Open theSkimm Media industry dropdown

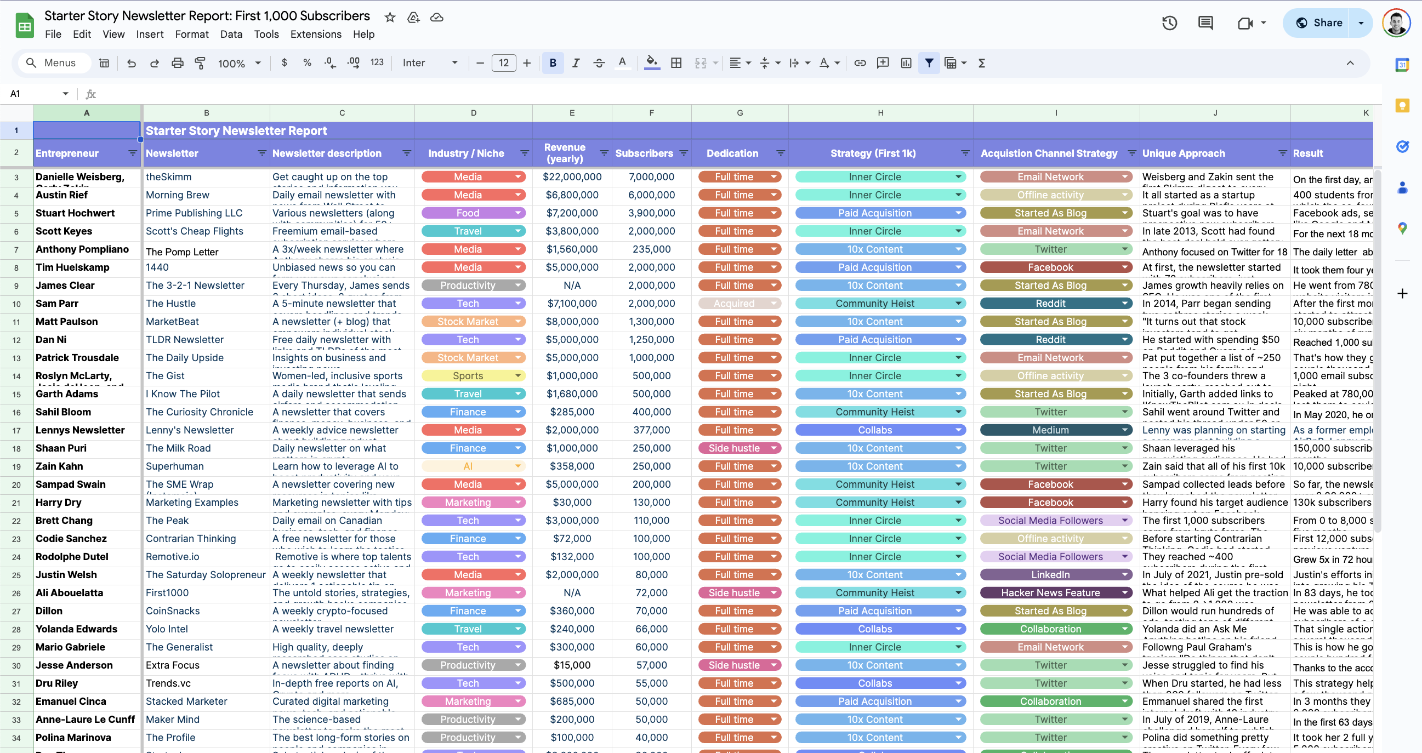point(518,176)
